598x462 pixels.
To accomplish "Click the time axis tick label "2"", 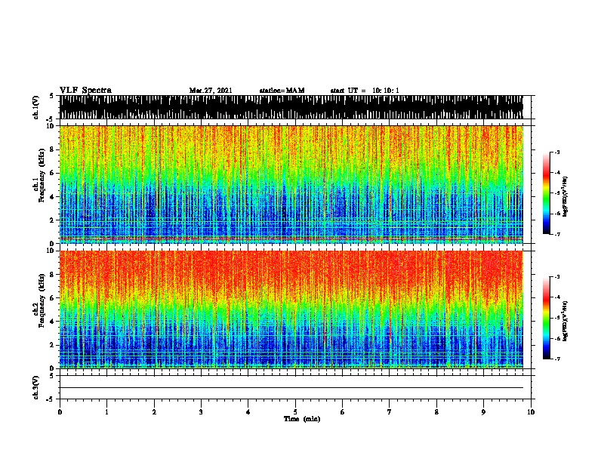I will point(154,412).
